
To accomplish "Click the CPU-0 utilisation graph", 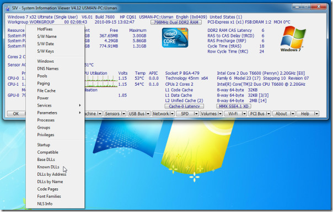I will (x=101, y=79).
